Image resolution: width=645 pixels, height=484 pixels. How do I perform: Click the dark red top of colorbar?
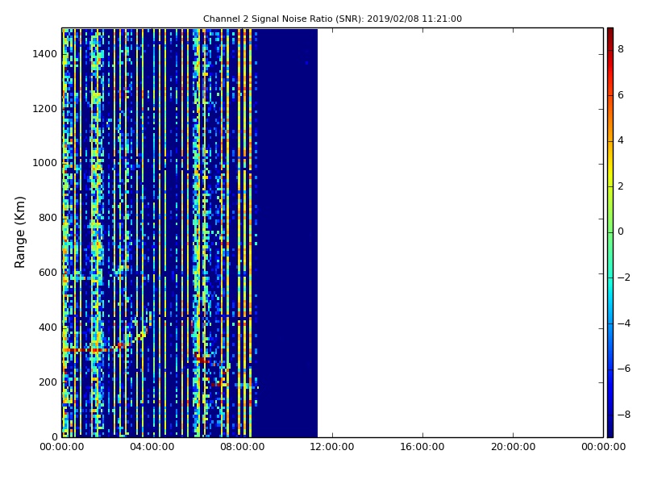(610, 33)
